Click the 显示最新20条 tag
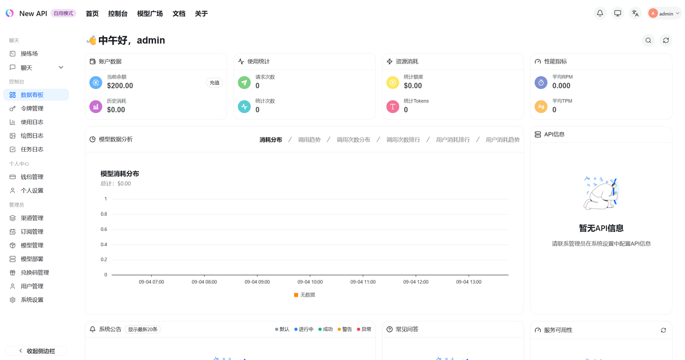The width and height of the screenshot is (685, 360). 143,330
